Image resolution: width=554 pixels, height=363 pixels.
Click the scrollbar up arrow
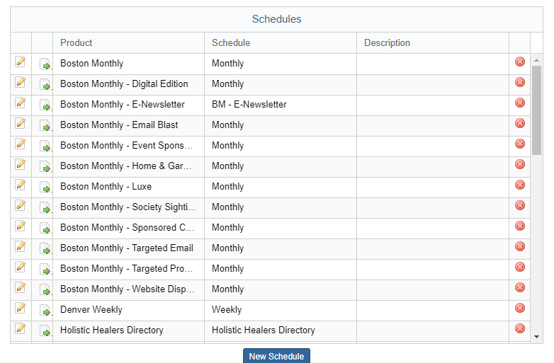(537, 60)
